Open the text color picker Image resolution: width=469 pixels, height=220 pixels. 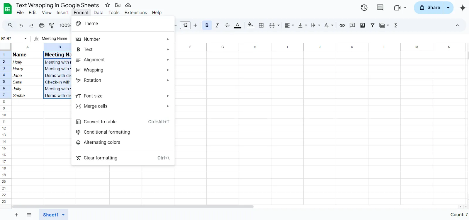pos(237,25)
